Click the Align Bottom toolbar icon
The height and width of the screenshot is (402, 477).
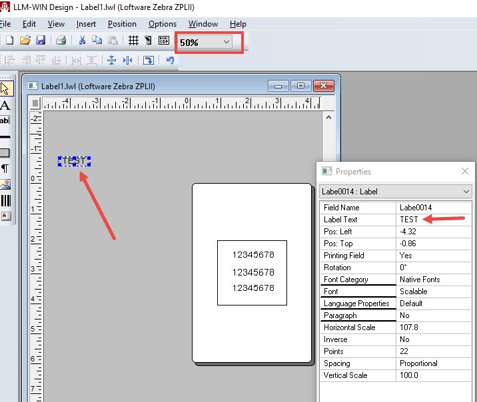coord(56,60)
